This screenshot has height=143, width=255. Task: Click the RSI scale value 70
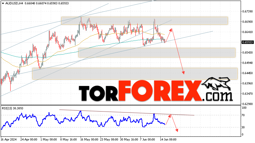(243, 115)
